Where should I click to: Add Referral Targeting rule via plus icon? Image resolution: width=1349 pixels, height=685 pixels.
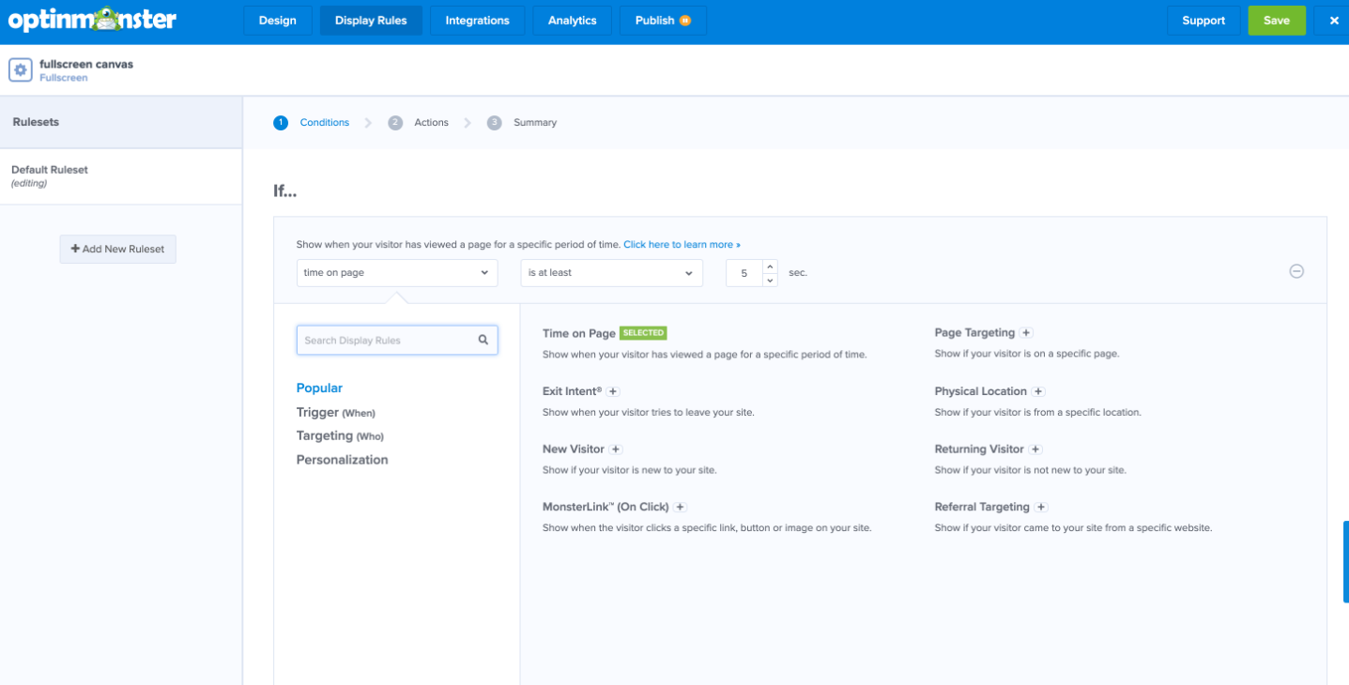[x=1041, y=506]
